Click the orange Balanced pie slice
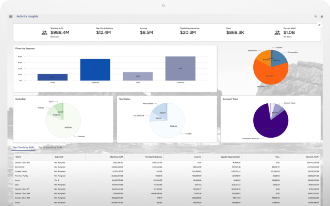Screen dimensions: 330x206 pos(270,74)
